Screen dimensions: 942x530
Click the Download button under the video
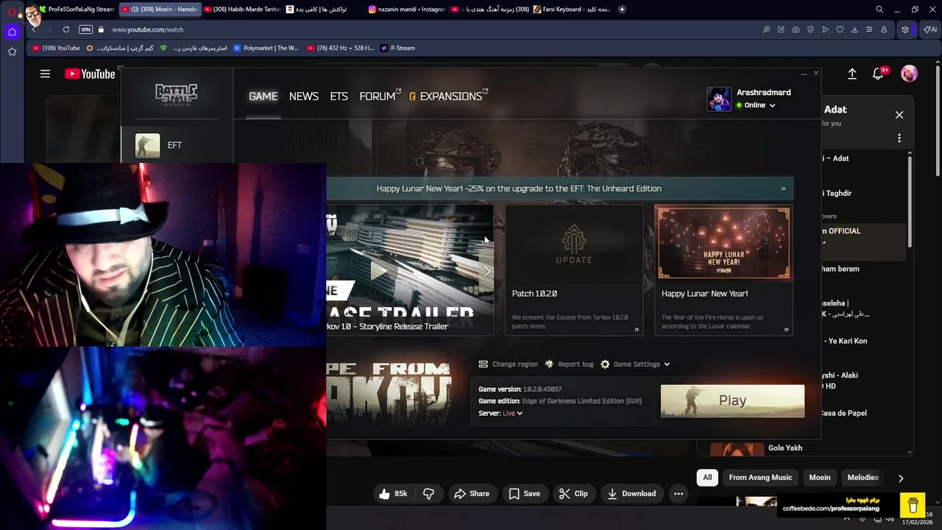click(x=631, y=494)
